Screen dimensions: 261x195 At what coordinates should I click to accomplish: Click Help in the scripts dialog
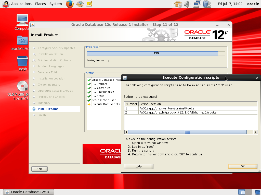pos(138,166)
